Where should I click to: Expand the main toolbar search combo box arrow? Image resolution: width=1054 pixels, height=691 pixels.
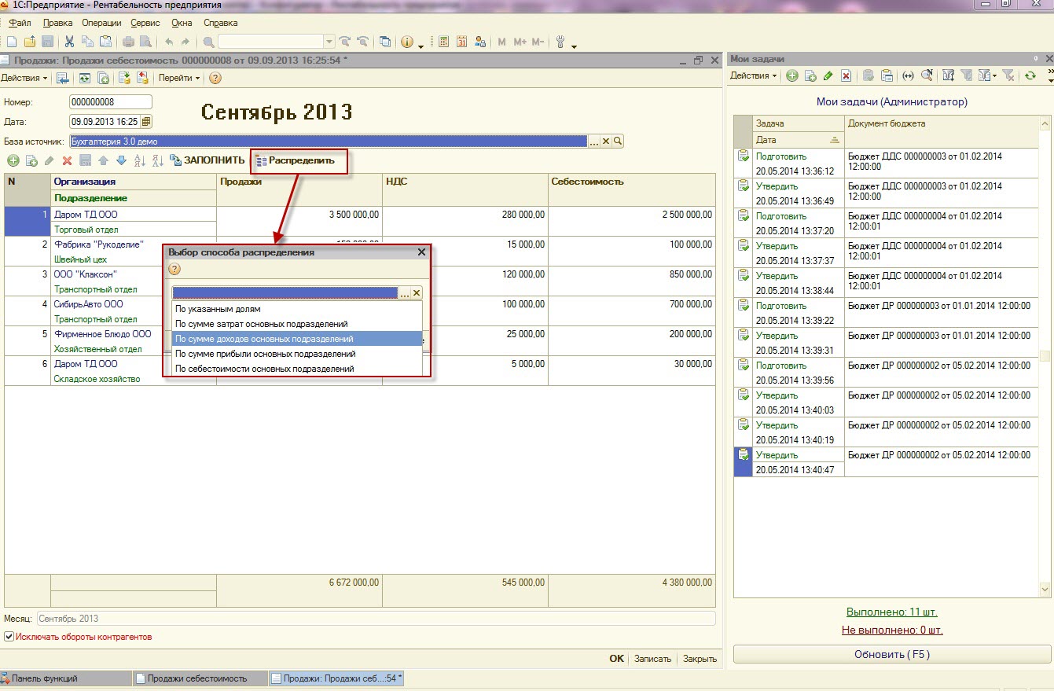pyautogui.click(x=329, y=42)
